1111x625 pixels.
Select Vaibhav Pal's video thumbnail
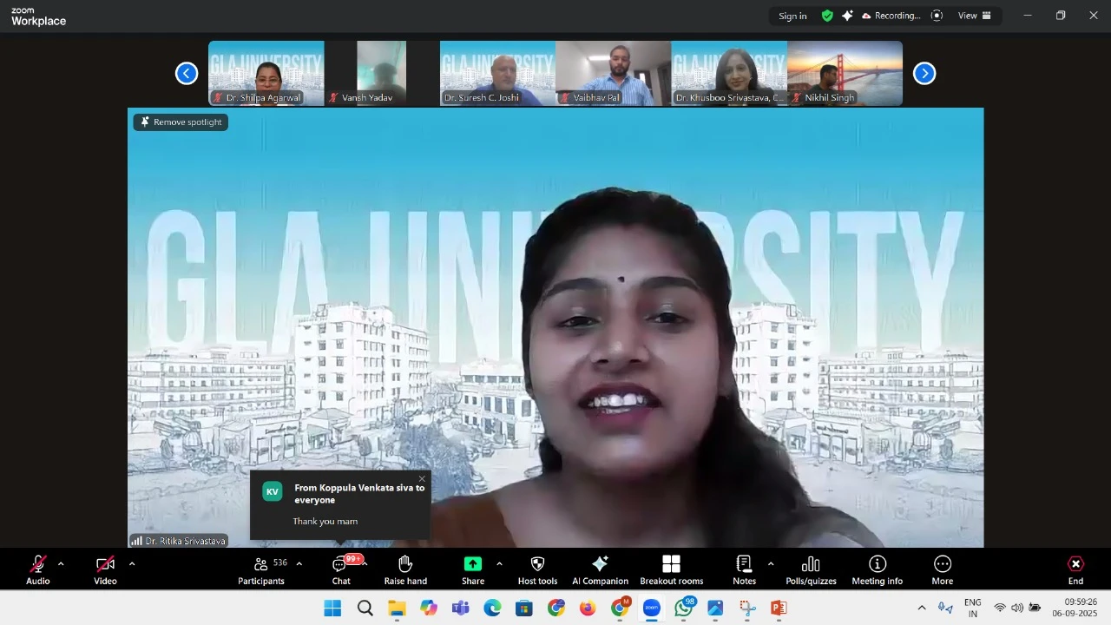[614, 74]
